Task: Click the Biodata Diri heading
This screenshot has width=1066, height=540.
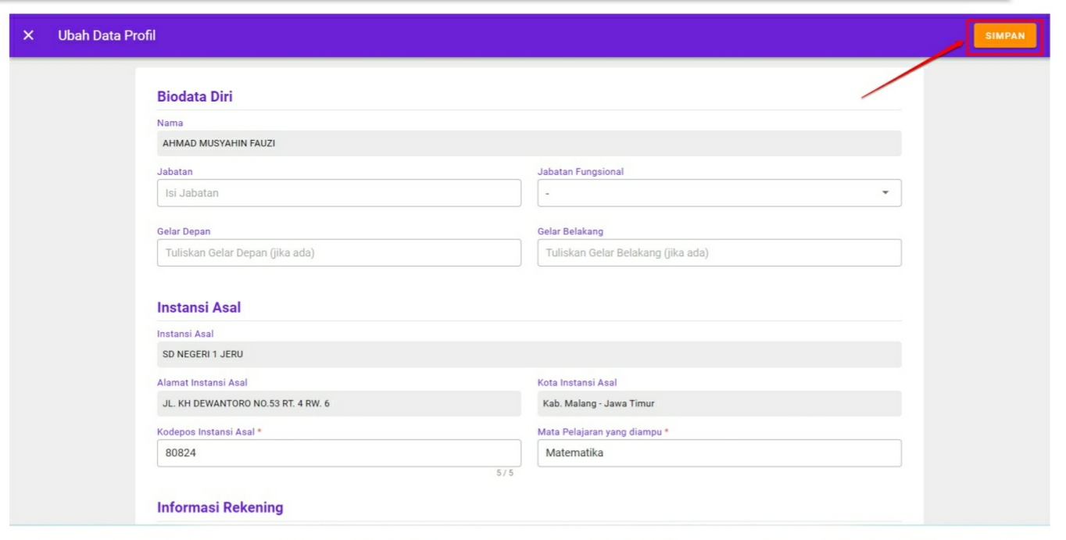Action: tap(195, 97)
